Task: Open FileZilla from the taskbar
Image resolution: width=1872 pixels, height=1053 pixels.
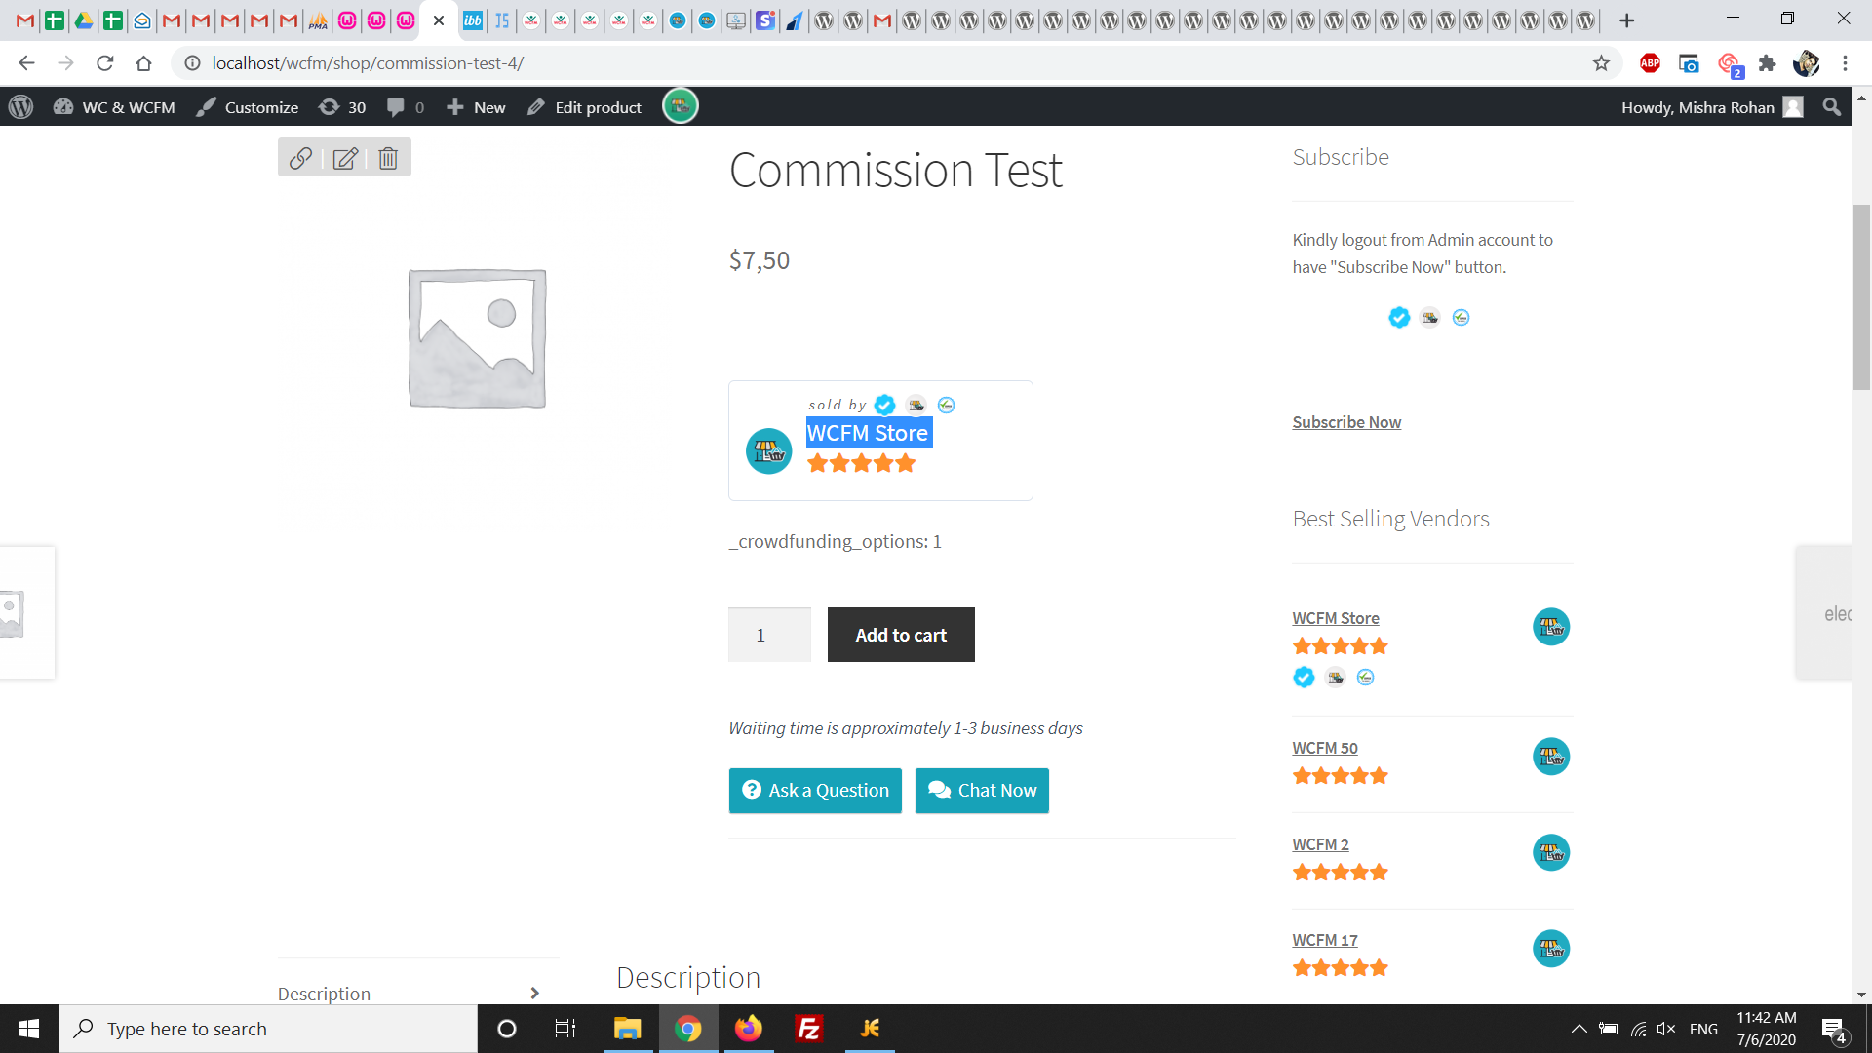Action: click(809, 1029)
